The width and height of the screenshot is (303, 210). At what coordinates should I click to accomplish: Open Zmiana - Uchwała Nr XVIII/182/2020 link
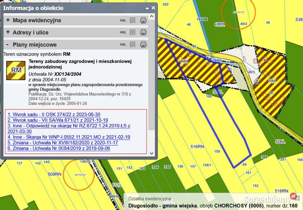[63, 143]
